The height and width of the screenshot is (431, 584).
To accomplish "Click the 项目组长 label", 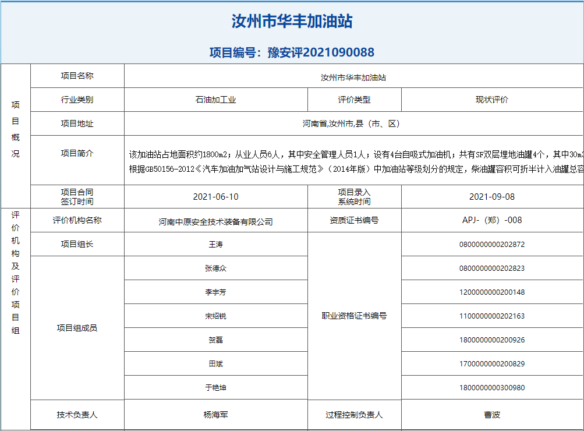I will coord(77,244).
